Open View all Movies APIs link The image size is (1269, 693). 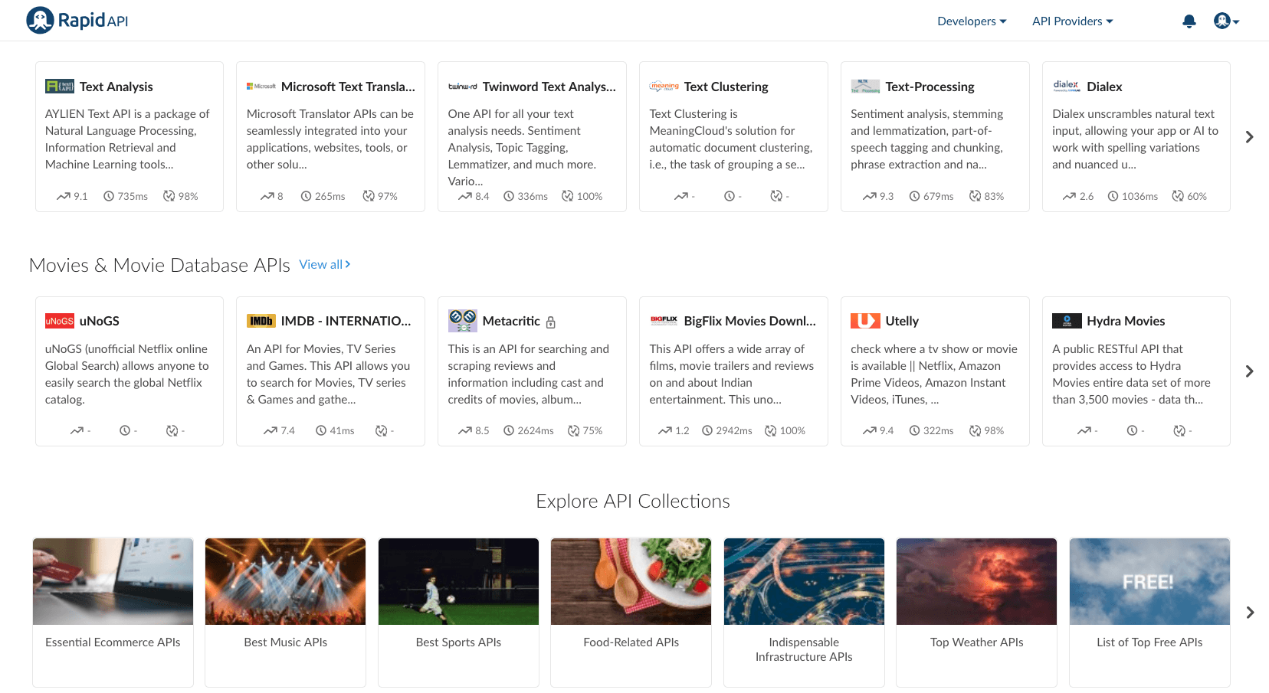325,264
